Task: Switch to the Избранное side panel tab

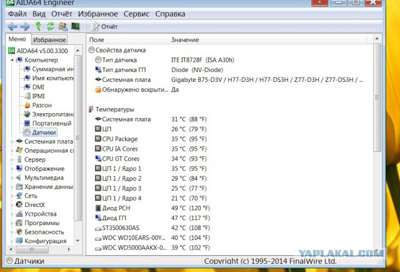Action: (x=49, y=39)
